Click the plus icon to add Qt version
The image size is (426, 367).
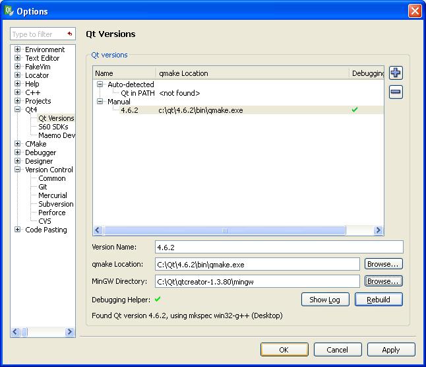[x=396, y=73]
